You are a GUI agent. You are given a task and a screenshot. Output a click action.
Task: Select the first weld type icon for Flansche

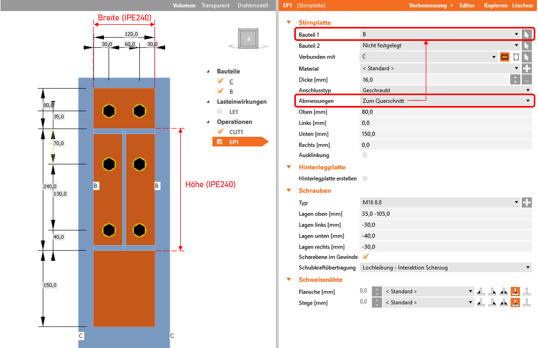pos(481,292)
